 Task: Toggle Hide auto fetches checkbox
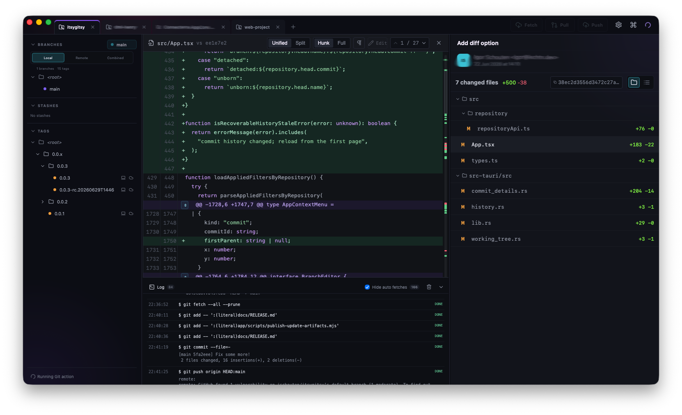pyautogui.click(x=367, y=287)
